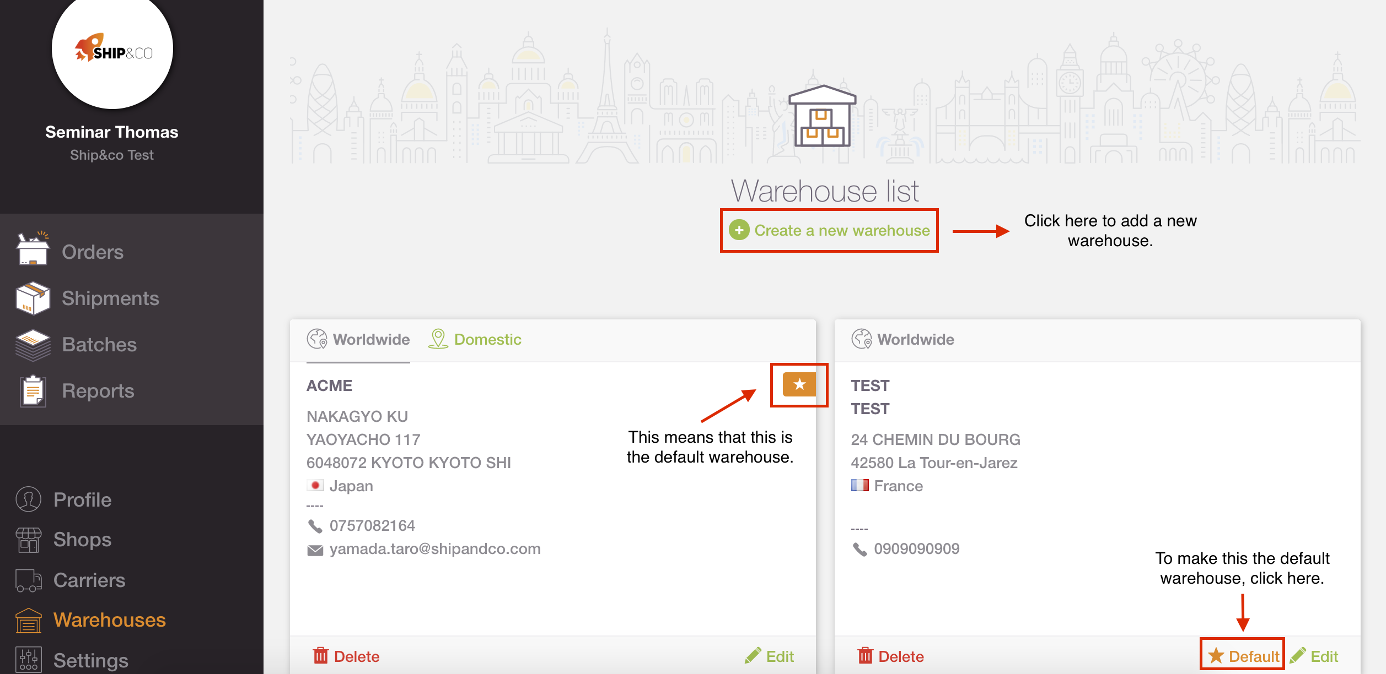Click the default star badge on ACME

coord(799,384)
